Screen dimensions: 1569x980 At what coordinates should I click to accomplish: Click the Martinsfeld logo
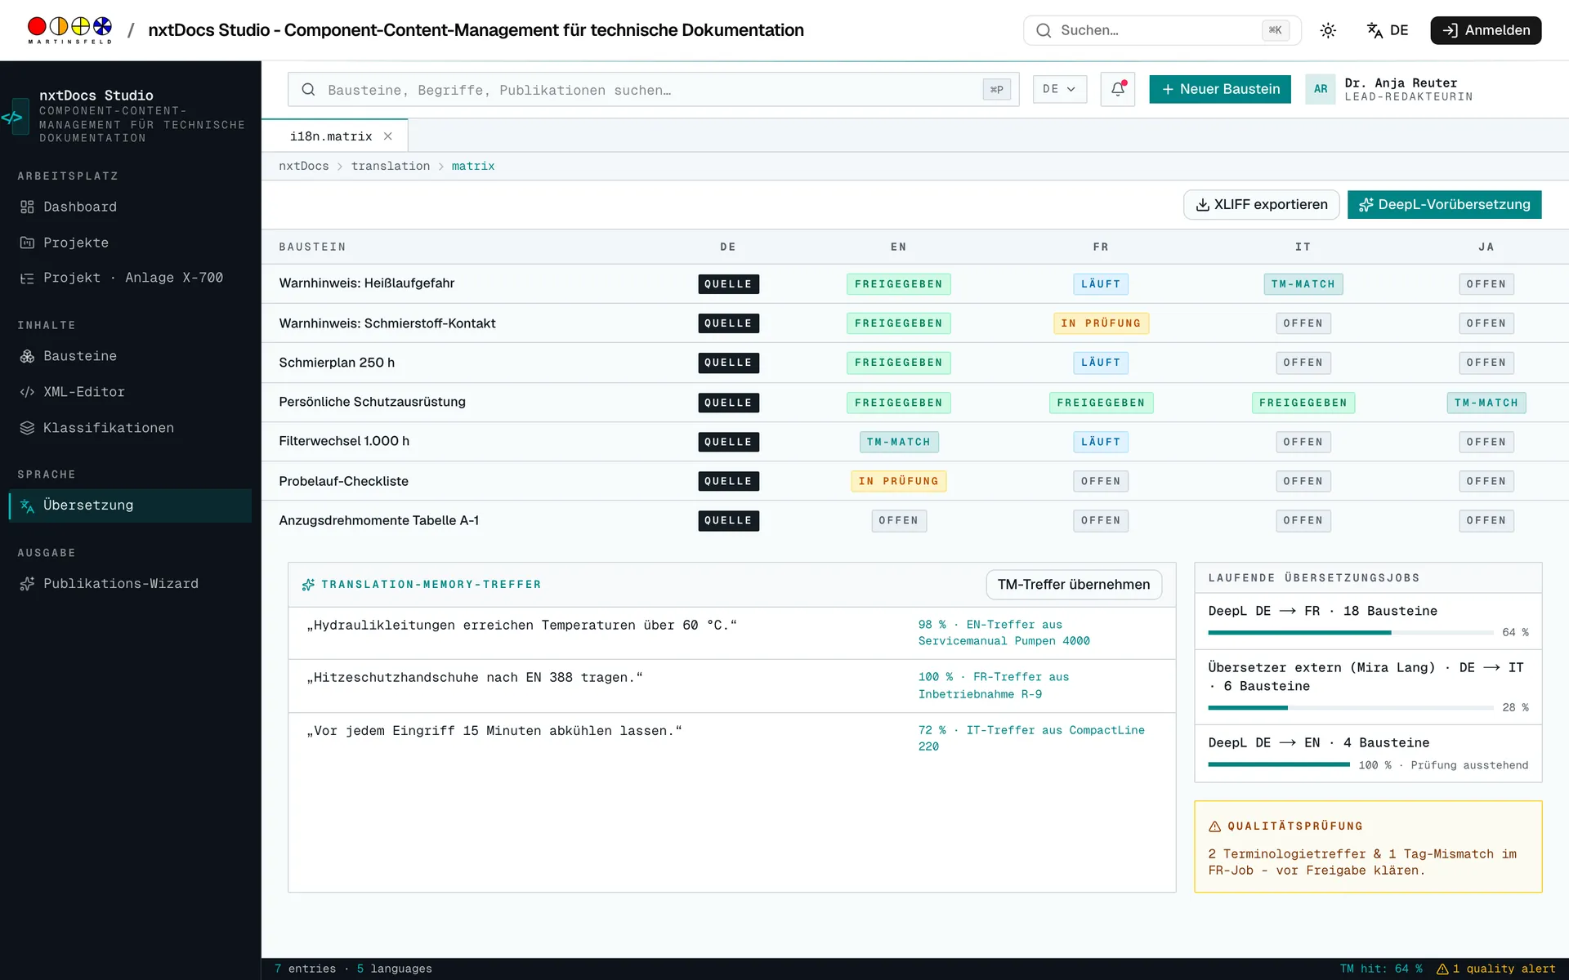(x=69, y=30)
